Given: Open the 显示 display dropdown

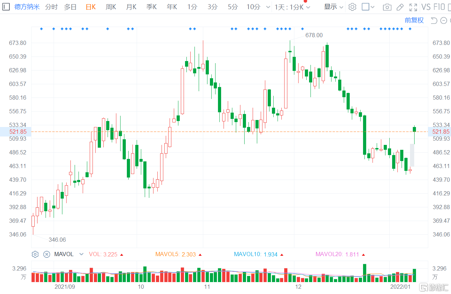Looking at the screenshot, I should 333,7.
